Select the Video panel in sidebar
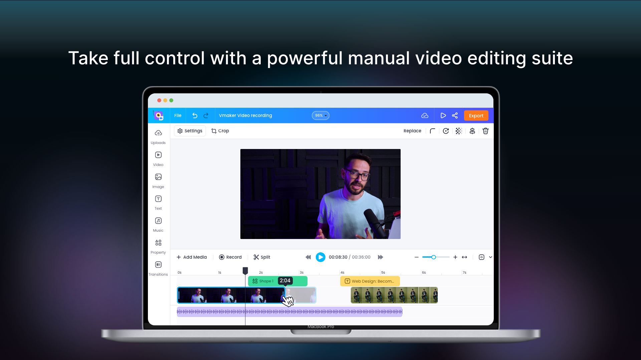 point(158,159)
